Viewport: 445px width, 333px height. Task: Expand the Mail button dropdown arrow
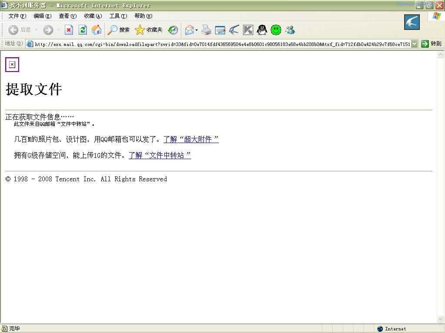coord(197,30)
